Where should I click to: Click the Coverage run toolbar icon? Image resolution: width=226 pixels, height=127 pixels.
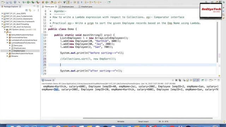(33, 2)
